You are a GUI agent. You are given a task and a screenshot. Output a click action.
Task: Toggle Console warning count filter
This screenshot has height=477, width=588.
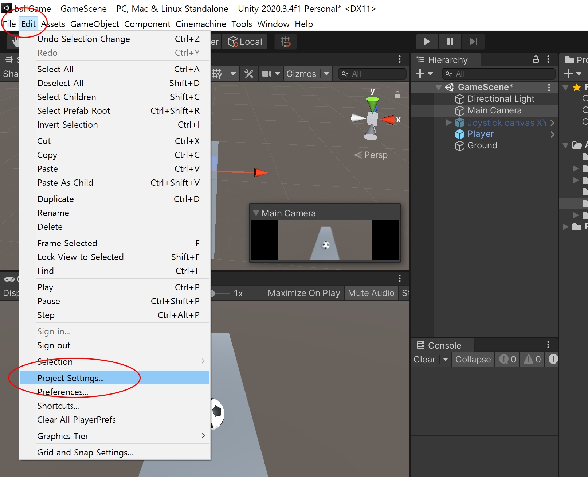pos(532,359)
